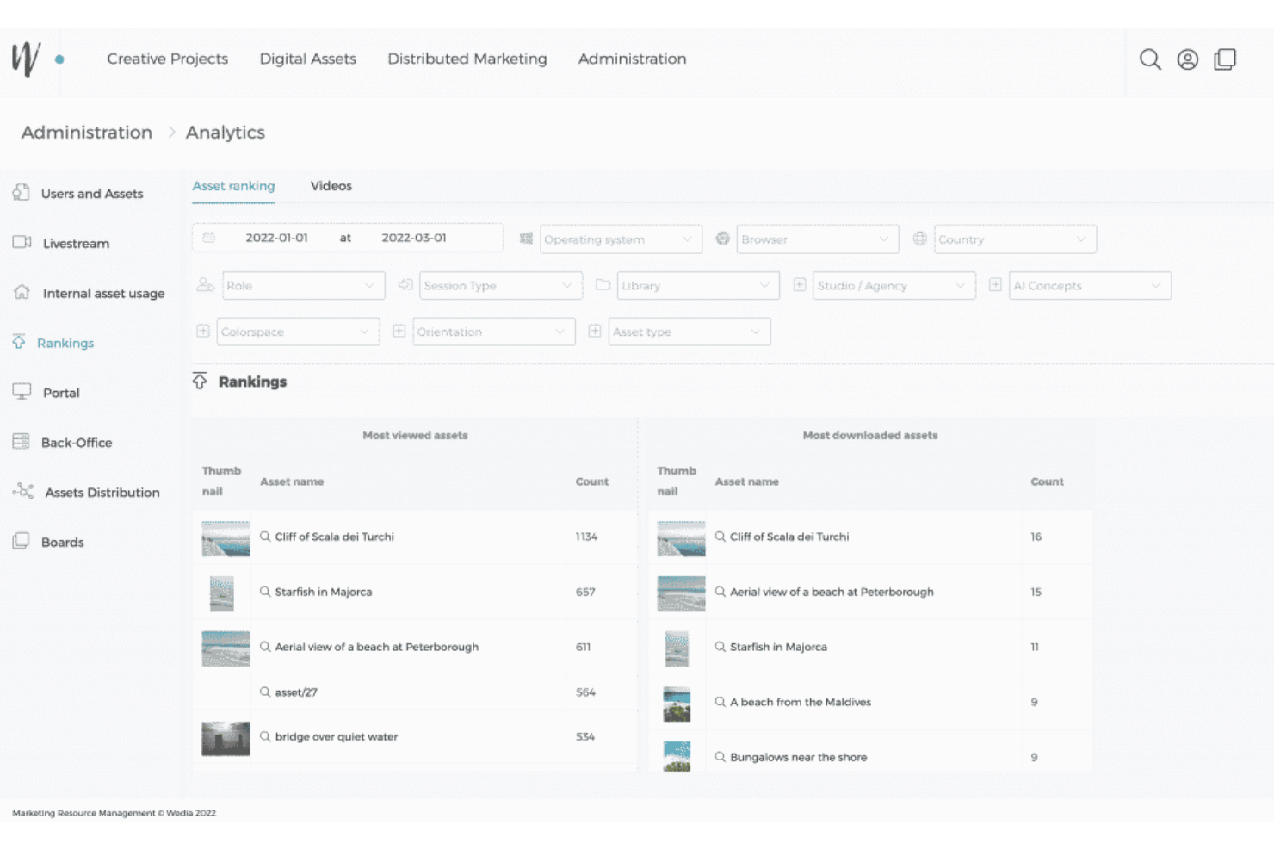The image size is (1274, 850).
Task: Click the Internal asset usage home icon
Action: 22,293
